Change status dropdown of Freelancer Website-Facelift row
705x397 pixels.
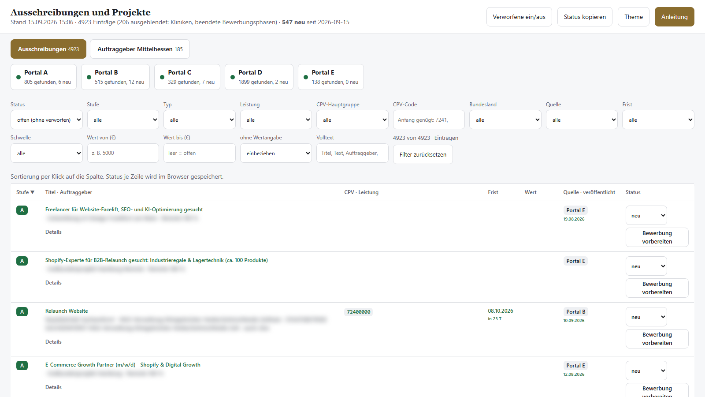pos(646,215)
